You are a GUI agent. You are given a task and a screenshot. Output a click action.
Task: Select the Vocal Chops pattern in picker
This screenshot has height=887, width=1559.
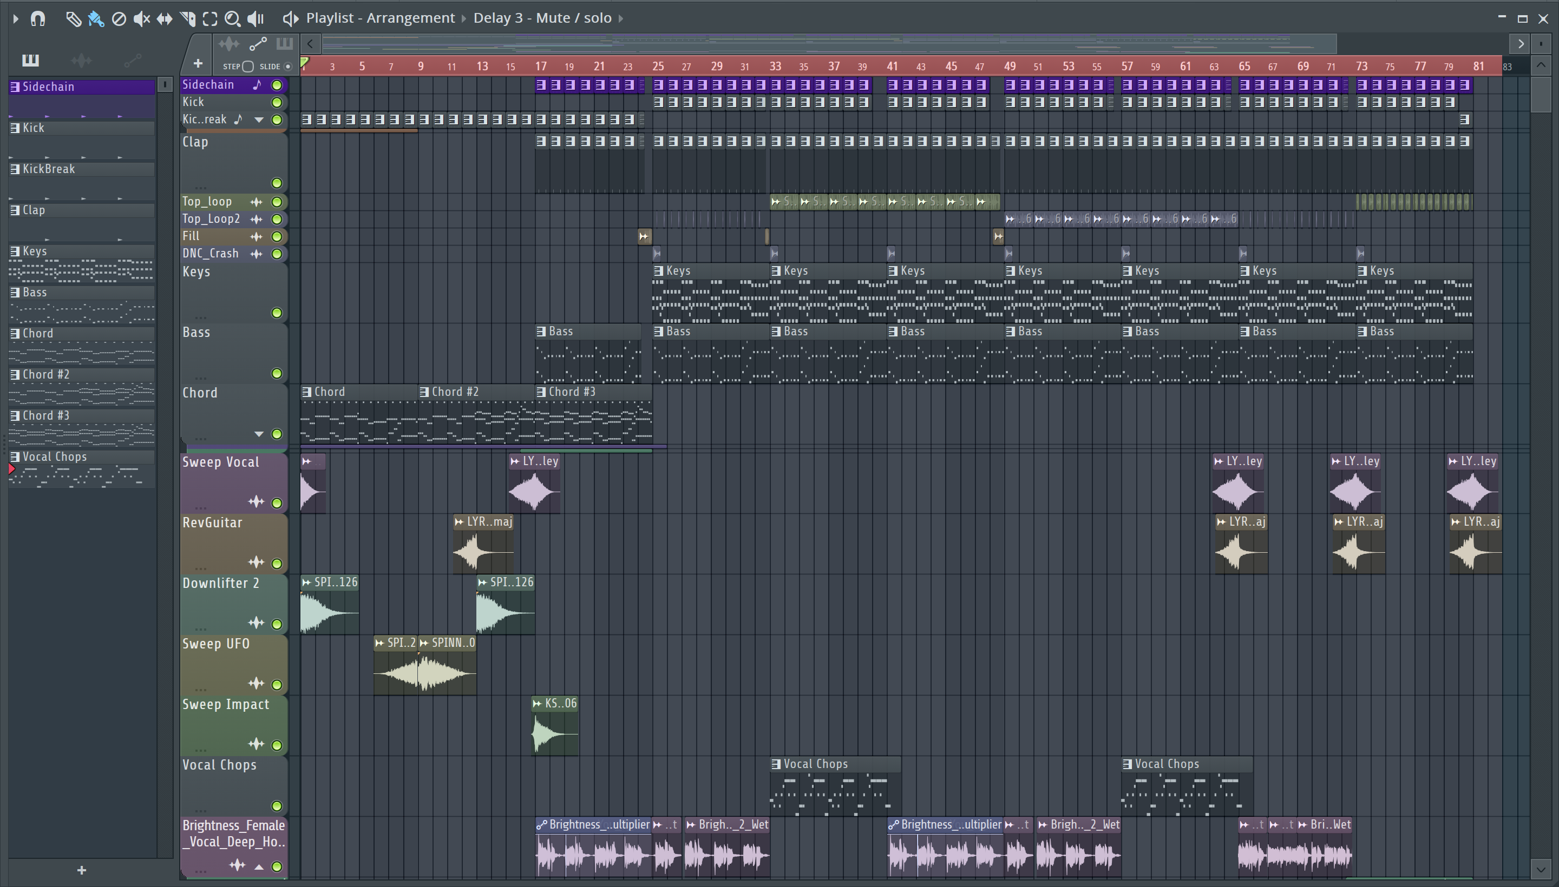82,468
